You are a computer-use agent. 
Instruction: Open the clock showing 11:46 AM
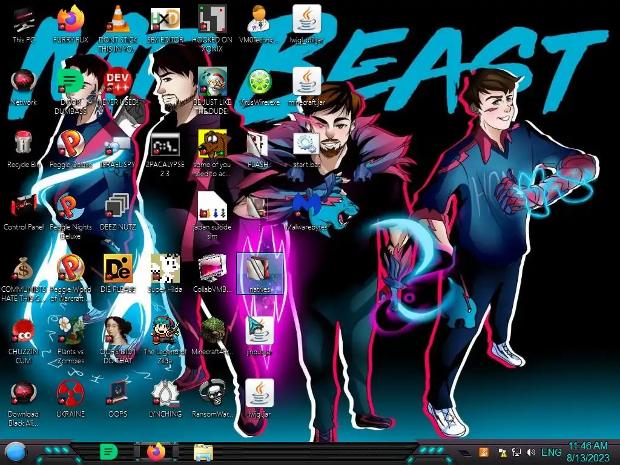(x=587, y=452)
